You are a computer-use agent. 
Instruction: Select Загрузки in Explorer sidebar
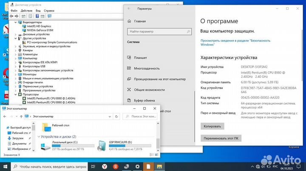[x=17, y=138]
